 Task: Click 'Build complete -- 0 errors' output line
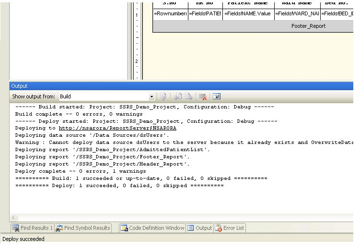tap(79, 114)
